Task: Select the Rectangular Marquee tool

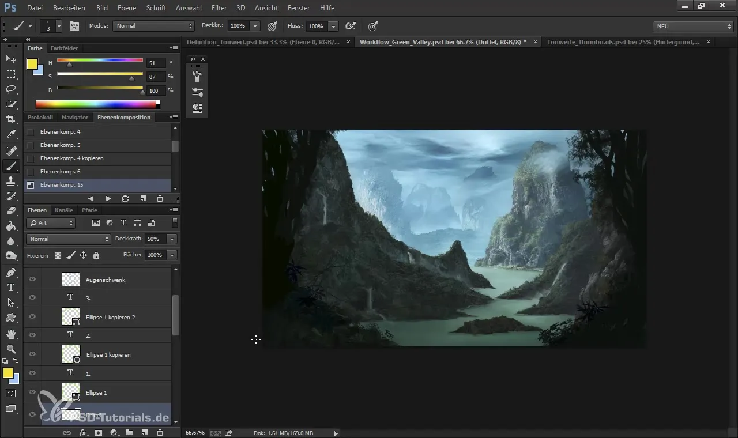Action: (10, 74)
